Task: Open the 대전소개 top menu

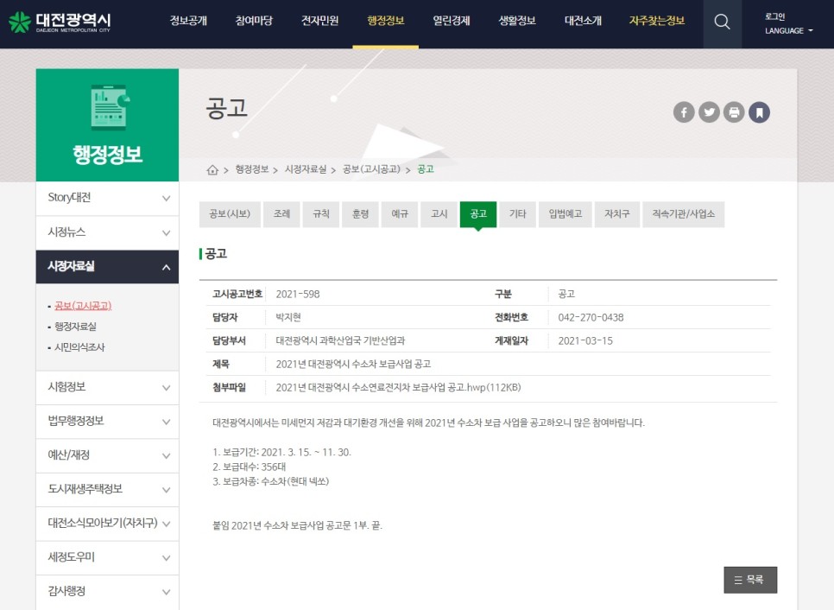Action: click(583, 21)
